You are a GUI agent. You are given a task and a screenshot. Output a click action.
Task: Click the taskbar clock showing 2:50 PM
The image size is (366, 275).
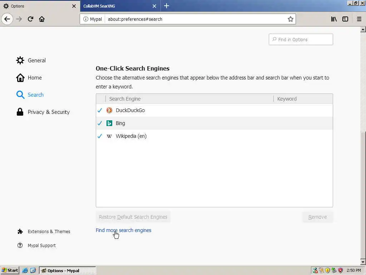pos(353,271)
